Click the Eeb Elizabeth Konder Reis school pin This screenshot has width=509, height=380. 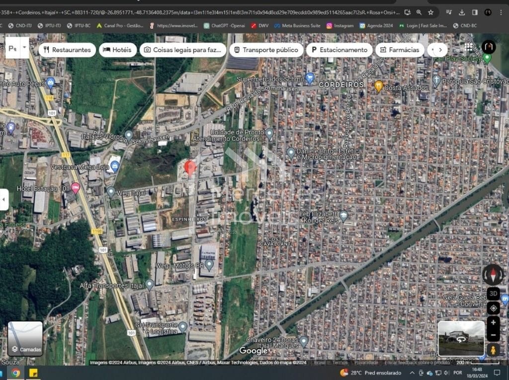pyautogui.click(x=344, y=216)
